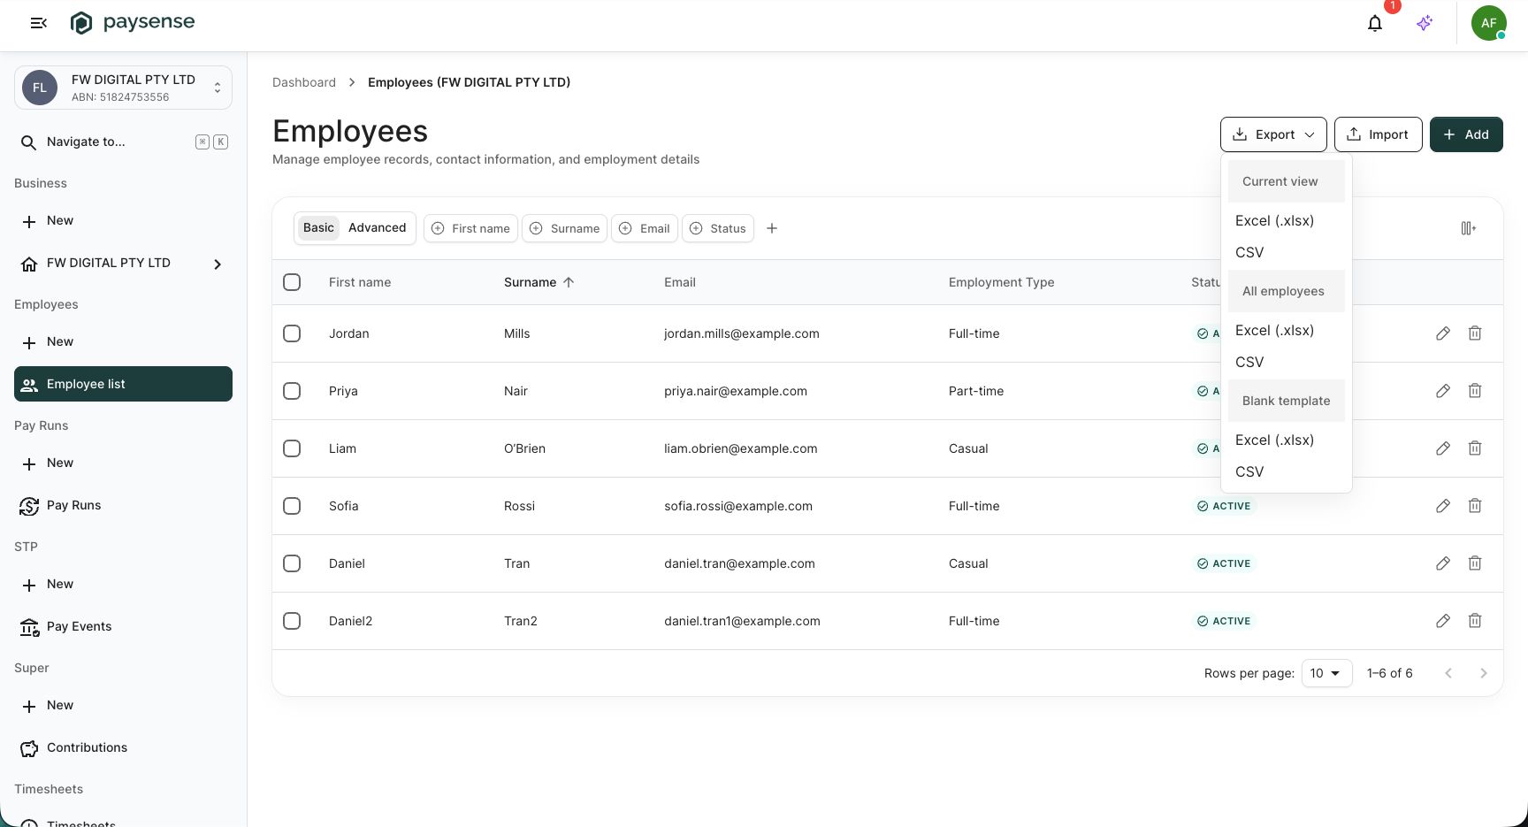Open the column settings icon
Screen dimensions: 1528x827
[x=1469, y=228]
